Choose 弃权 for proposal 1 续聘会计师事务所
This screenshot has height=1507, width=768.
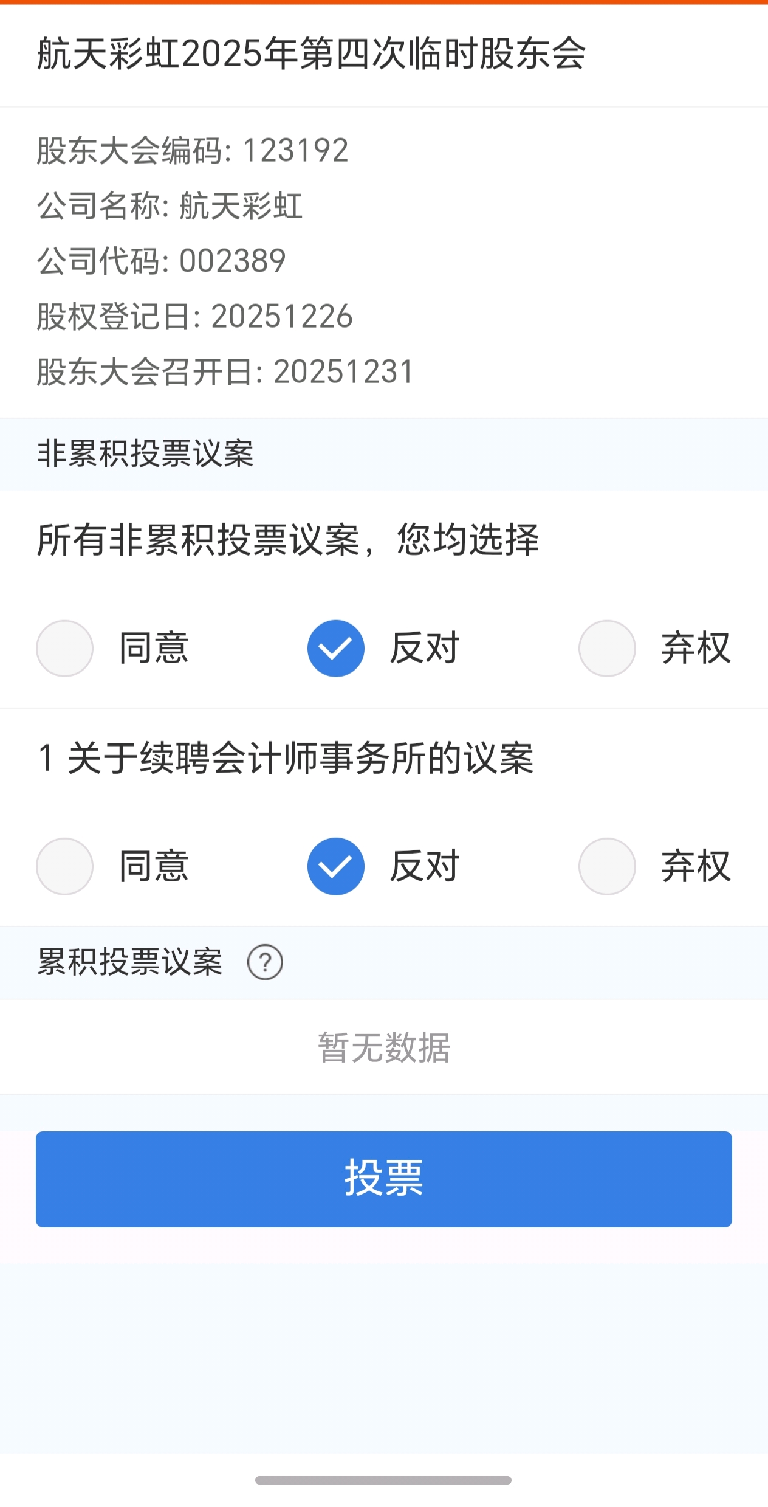[607, 866]
